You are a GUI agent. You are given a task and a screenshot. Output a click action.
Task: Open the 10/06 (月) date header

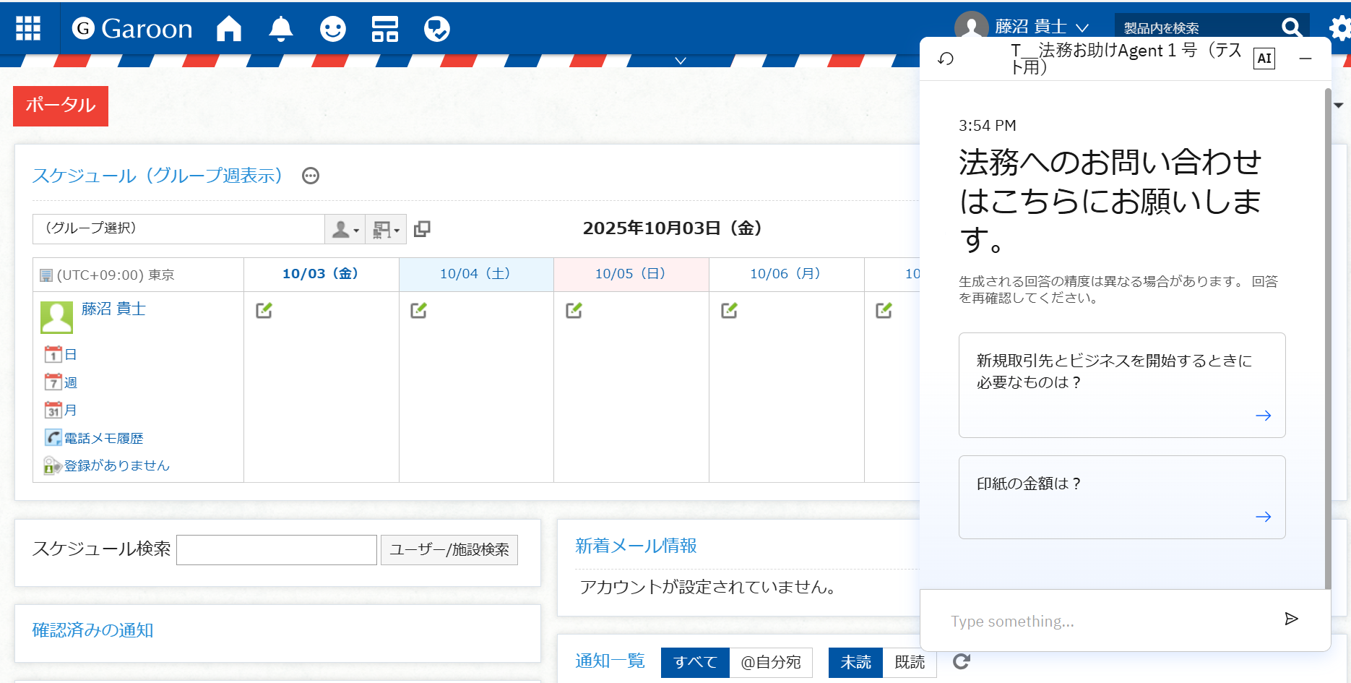[785, 274]
